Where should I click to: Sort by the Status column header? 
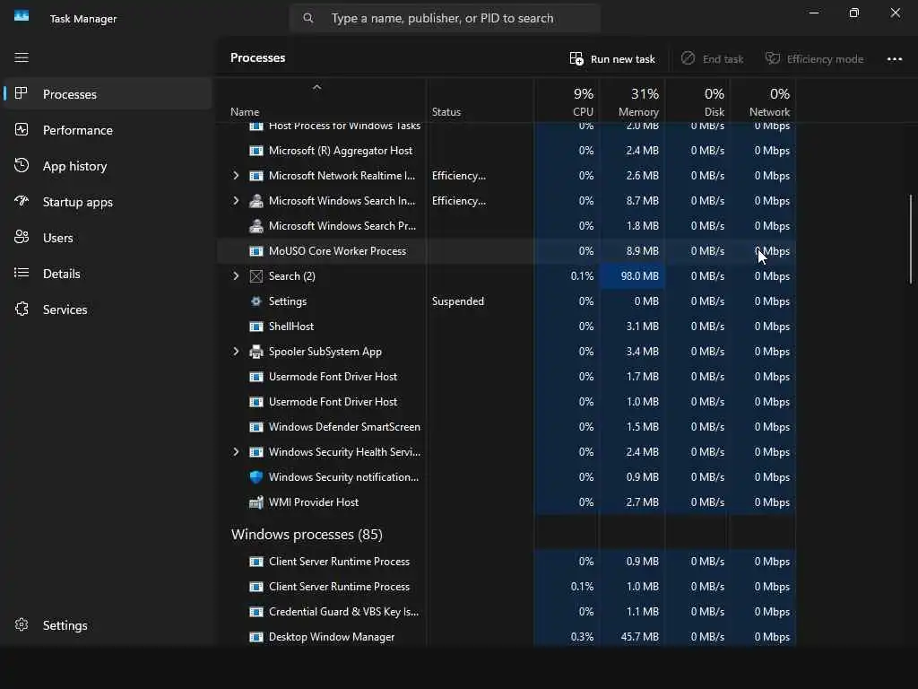(481, 101)
